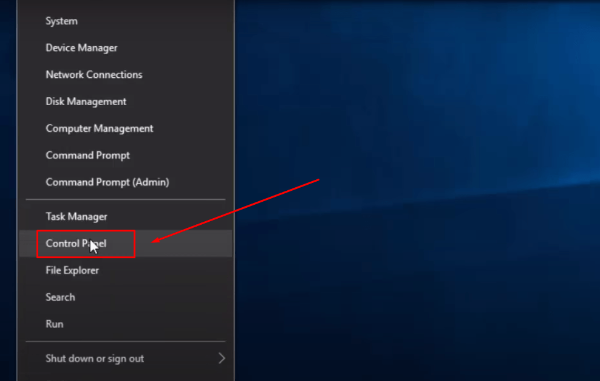The image size is (600, 381).
Task: Click the entry just above the Shut down separator
Action: point(126,324)
